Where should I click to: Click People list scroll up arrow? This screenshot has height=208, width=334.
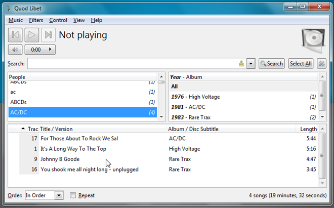pos(161,77)
